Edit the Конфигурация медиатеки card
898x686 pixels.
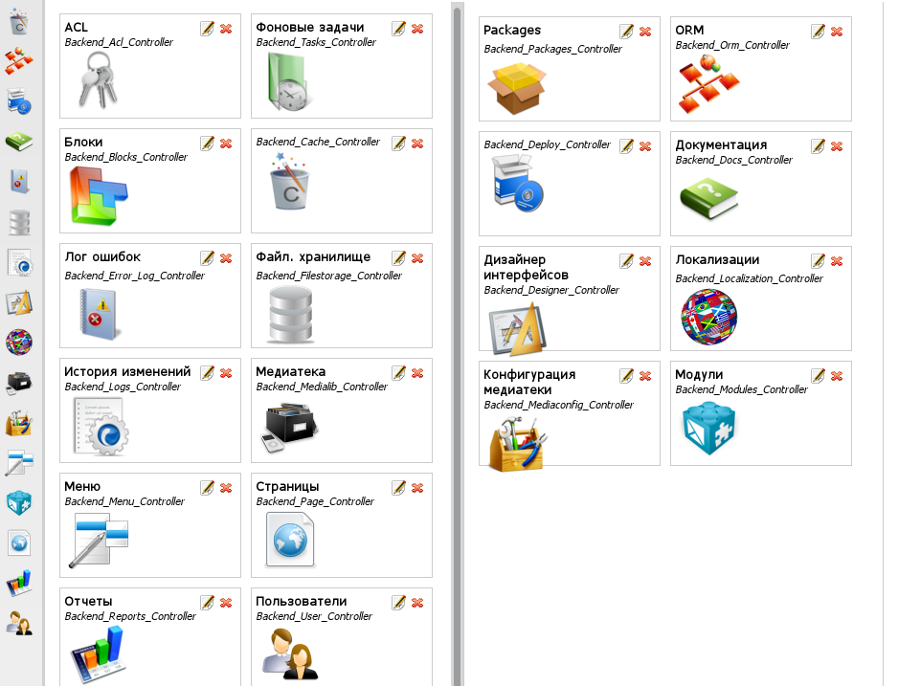point(626,375)
